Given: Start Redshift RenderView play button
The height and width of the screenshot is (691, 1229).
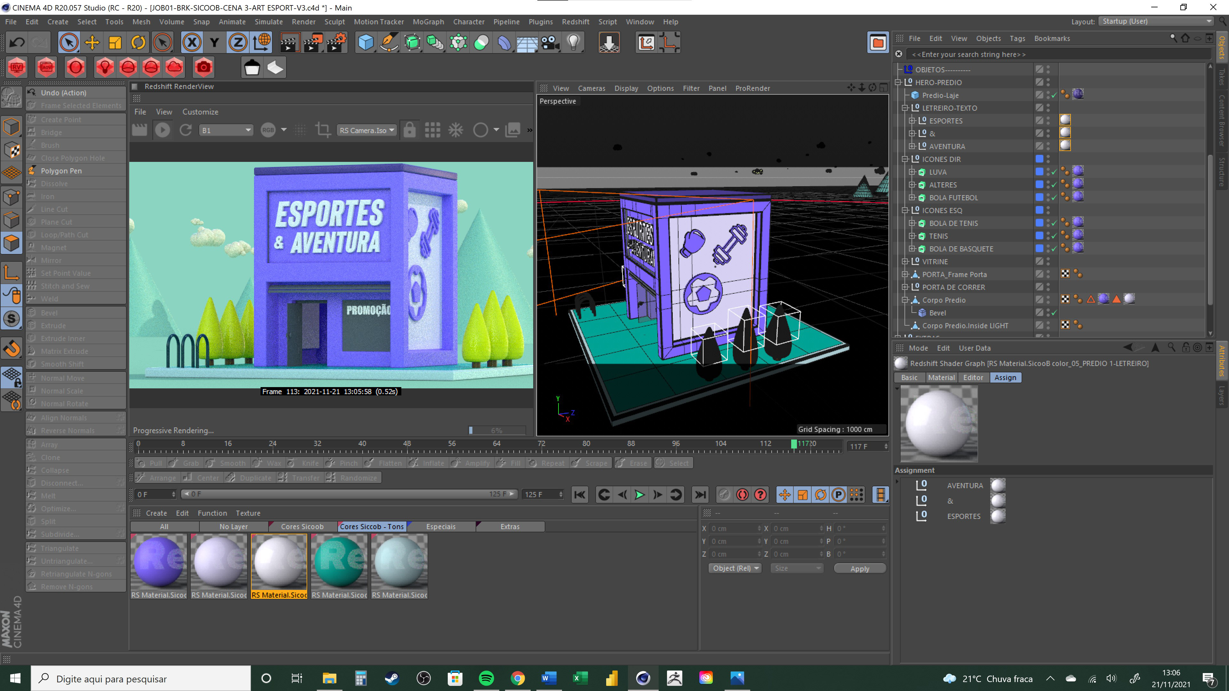Looking at the screenshot, I should (162, 130).
